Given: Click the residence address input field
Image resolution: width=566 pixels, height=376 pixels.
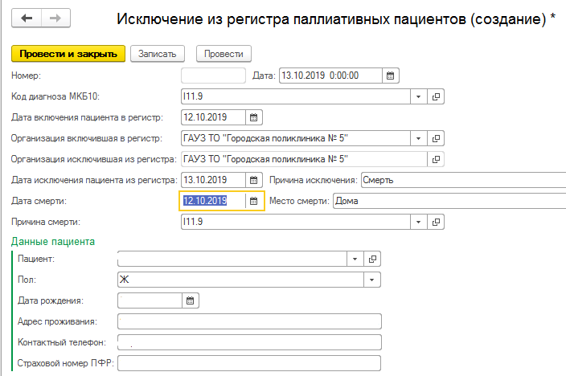Looking at the screenshot, I should point(248,321).
